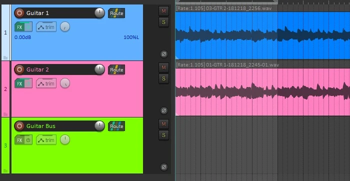
Task: Solo the Guitar 1 track
Action: tap(163, 22)
